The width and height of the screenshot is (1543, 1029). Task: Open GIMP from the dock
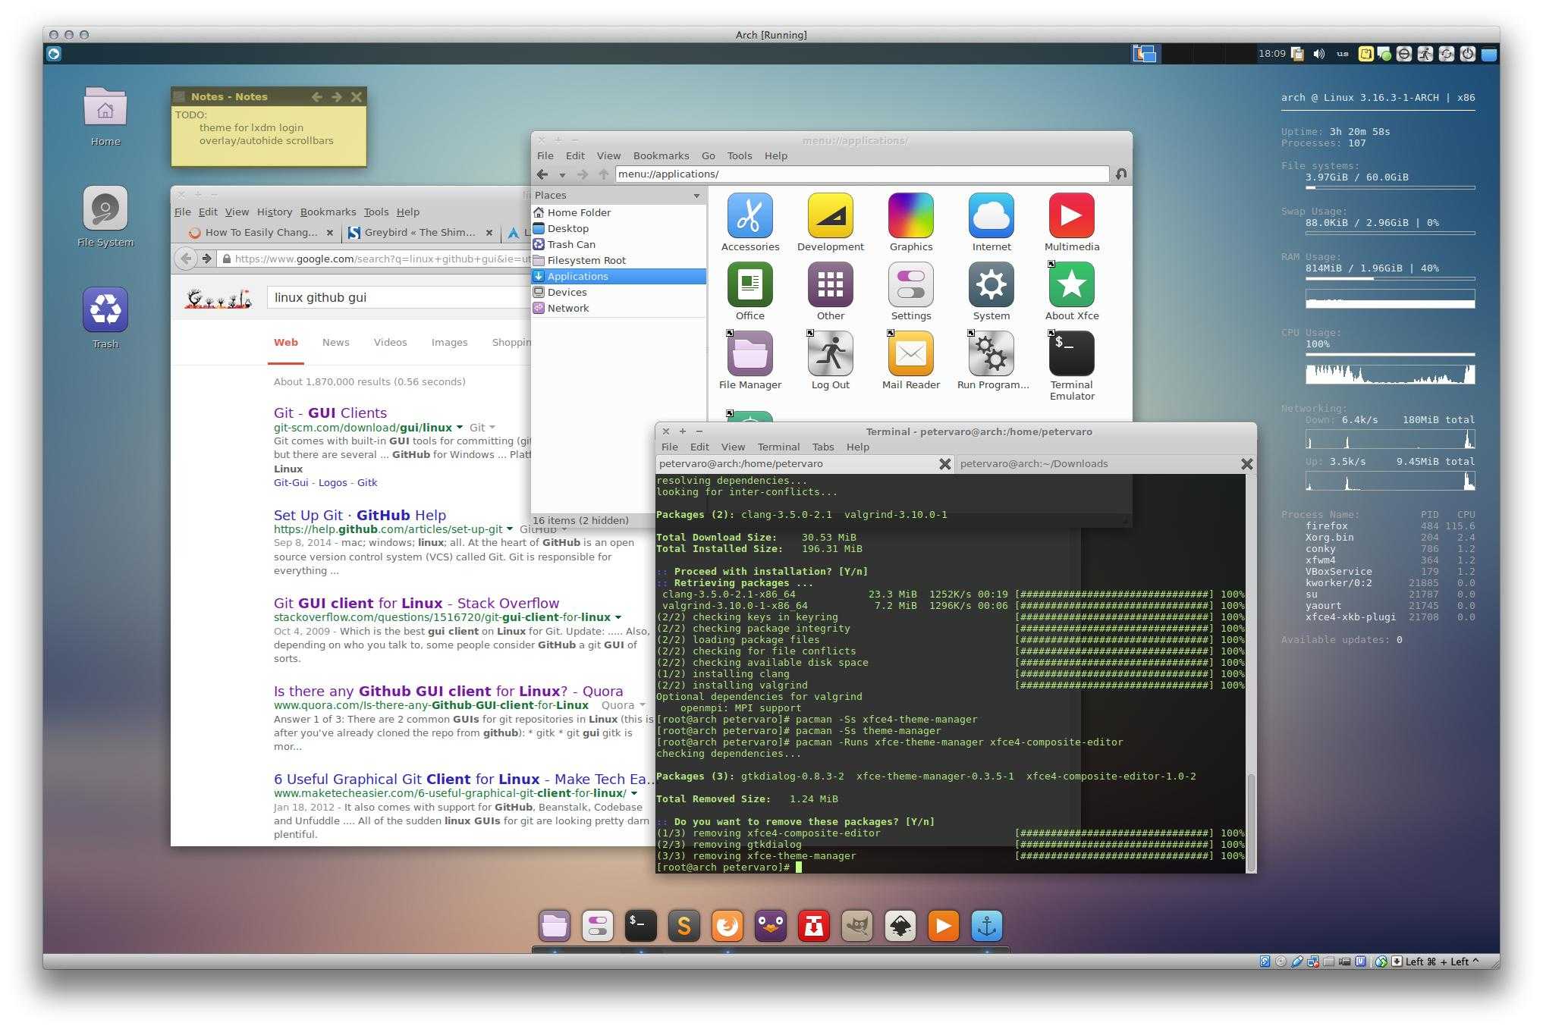point(857,926)
